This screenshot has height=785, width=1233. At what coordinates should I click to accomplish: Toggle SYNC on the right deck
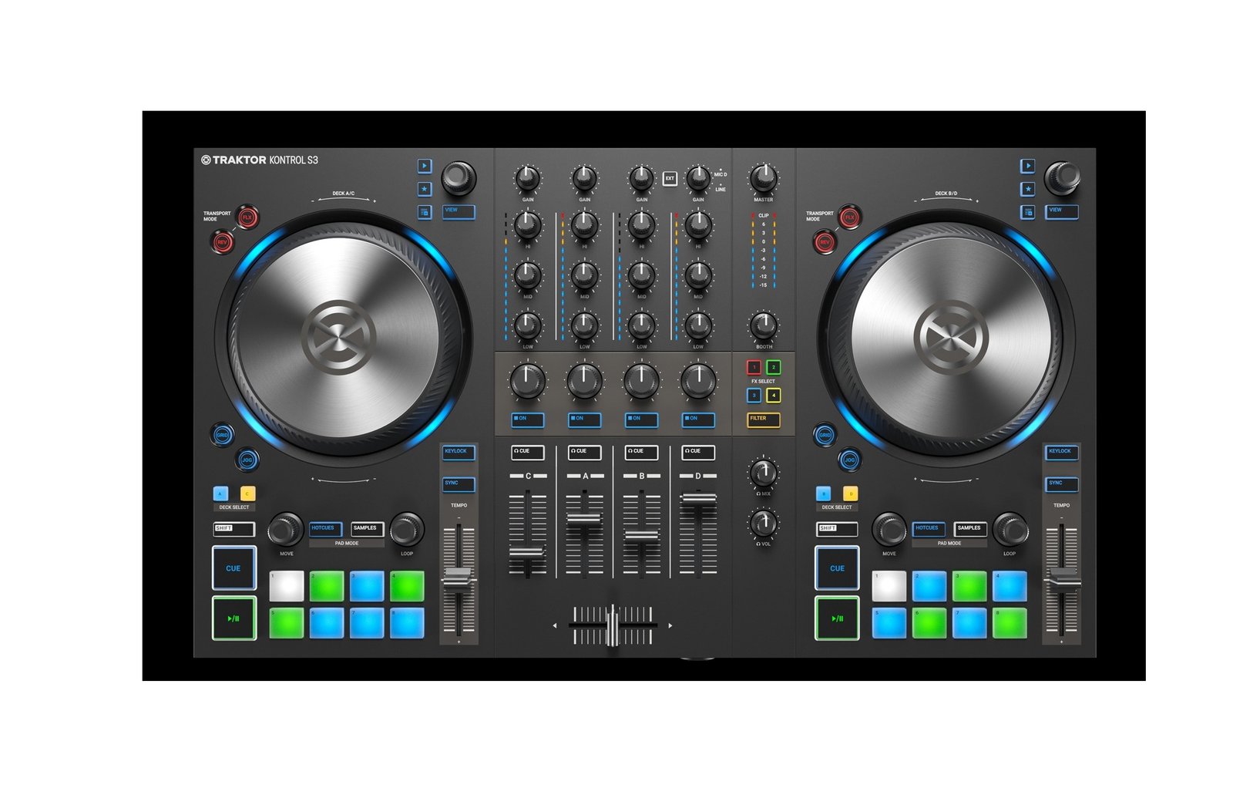(x=1061, y=484)
